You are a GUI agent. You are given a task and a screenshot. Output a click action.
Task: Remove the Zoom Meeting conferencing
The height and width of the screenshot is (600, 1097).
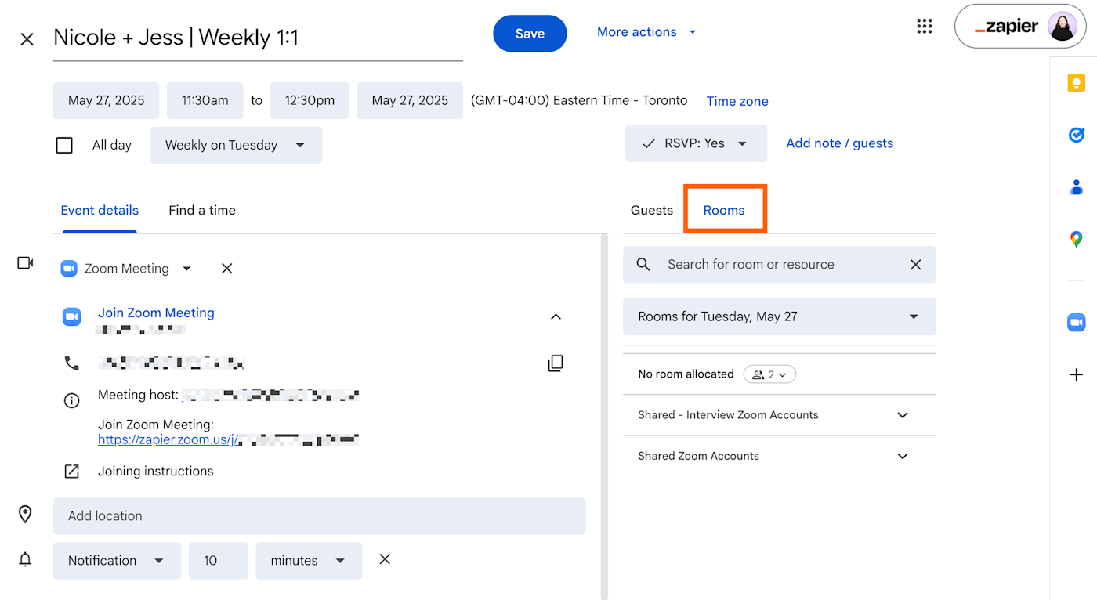[226, 269]
